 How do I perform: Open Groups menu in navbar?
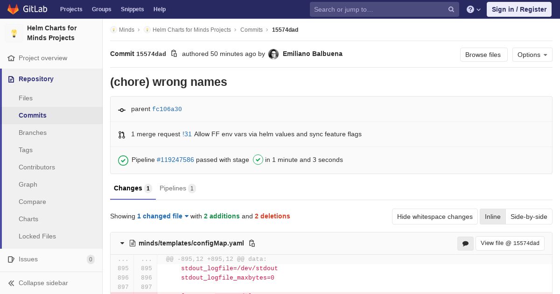[101, 9]
